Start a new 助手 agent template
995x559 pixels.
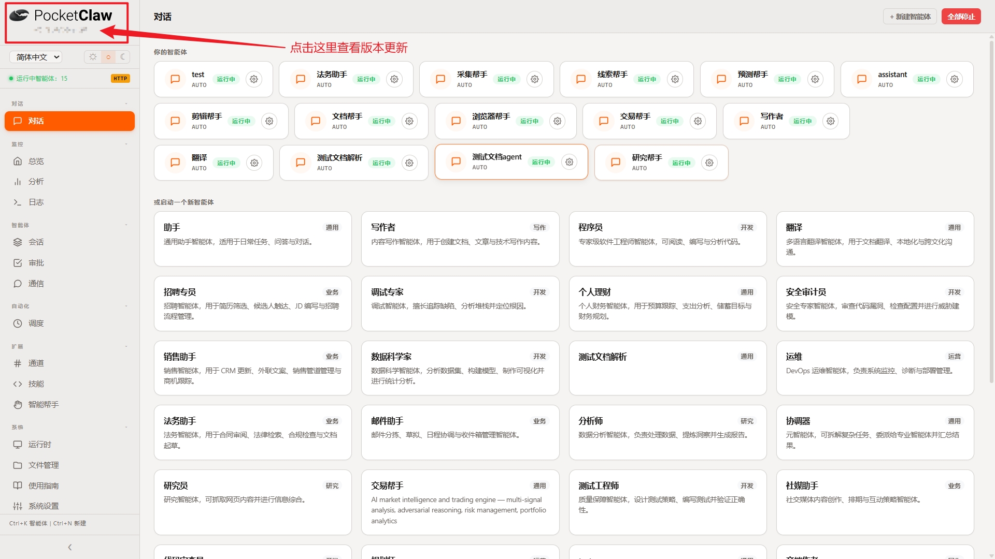point(253,239)
